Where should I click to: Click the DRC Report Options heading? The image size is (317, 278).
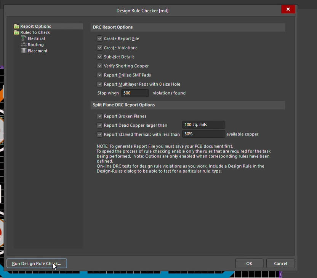coord(113,27)
